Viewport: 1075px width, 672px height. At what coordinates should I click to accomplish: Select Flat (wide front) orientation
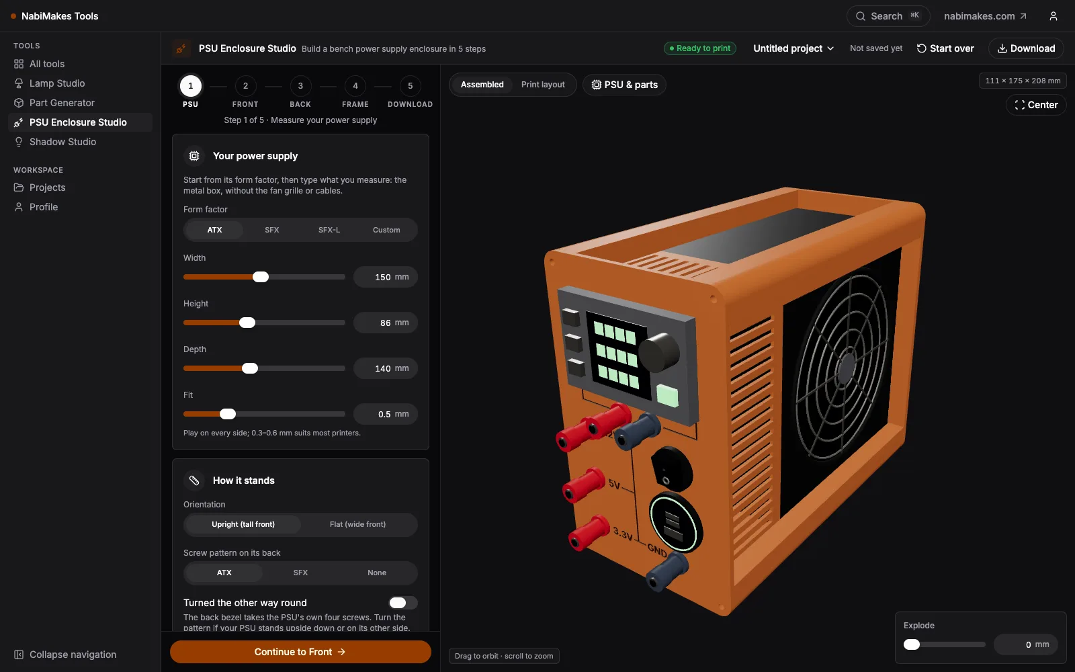(x=357, y=524)
